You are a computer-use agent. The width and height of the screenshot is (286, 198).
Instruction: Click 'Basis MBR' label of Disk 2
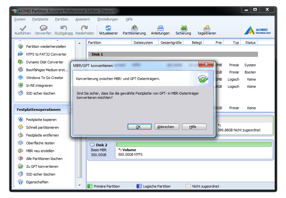99,150
